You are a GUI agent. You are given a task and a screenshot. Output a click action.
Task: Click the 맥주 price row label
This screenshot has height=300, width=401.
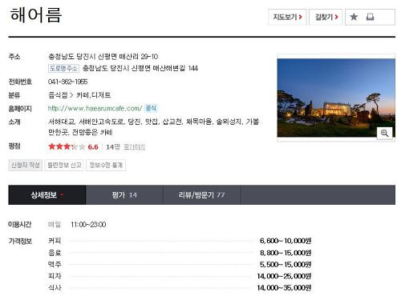coord(55,264)
